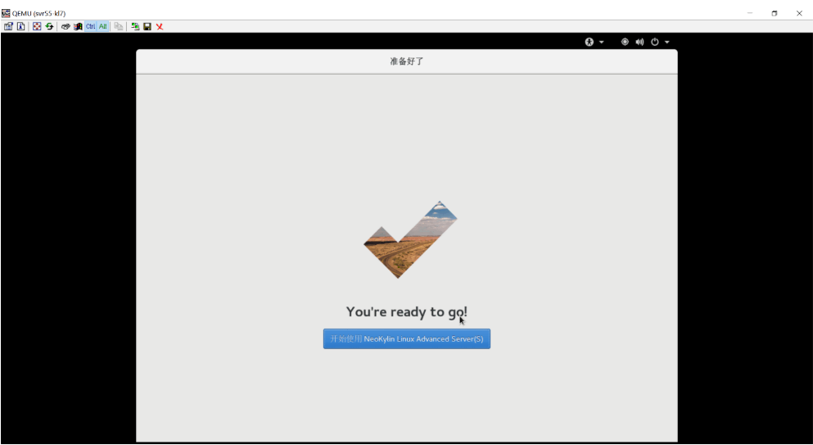Click the checkmark landscape image
The image size is (813, 445).
[x=410, y=240]
